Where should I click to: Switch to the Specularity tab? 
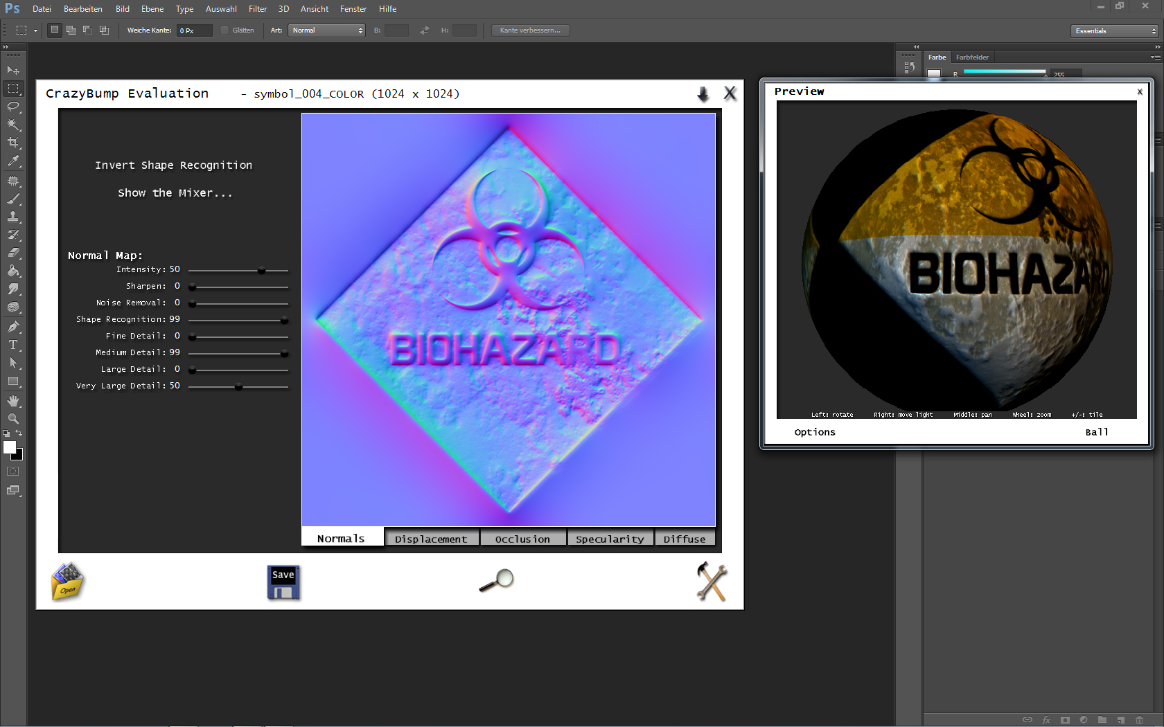point(610,539)
